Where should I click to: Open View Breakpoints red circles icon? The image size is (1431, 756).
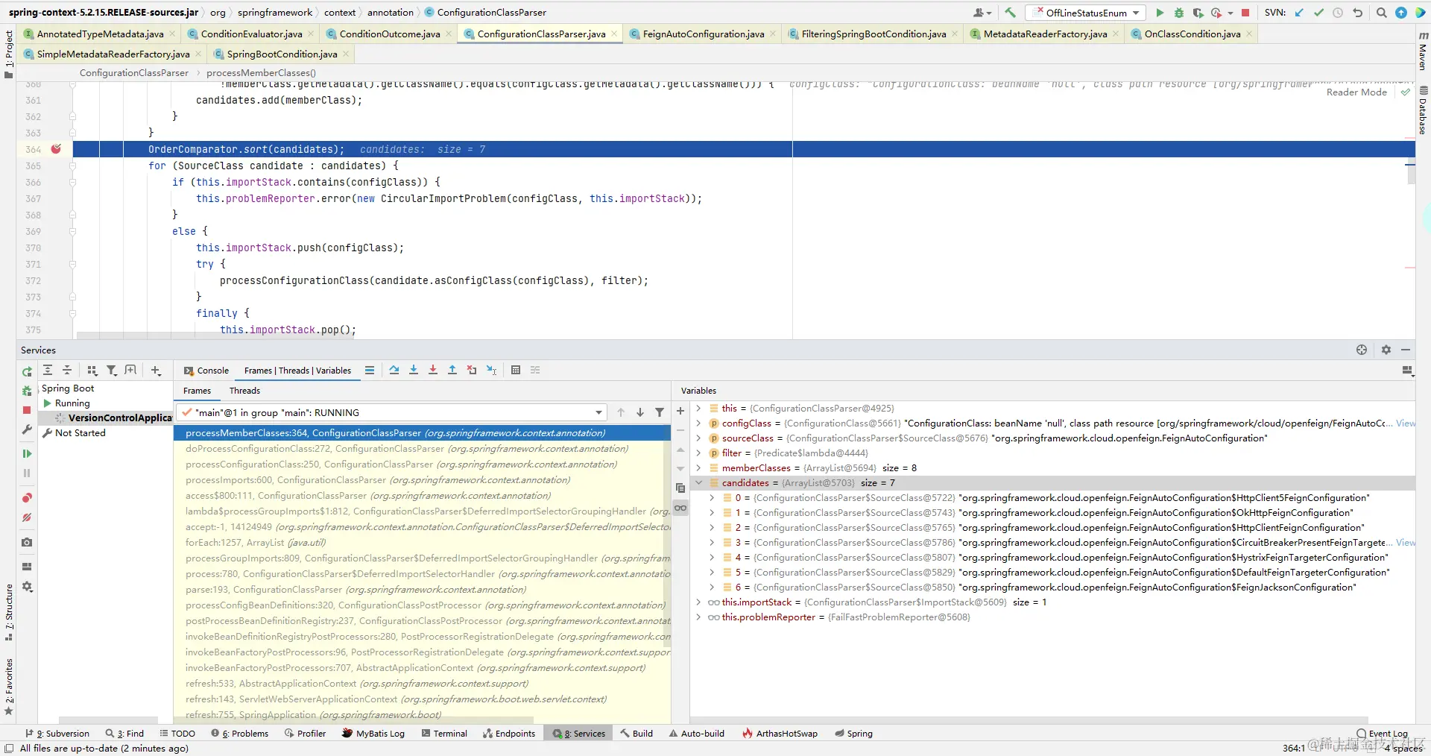pyautogui.click(x=27, y=497)
